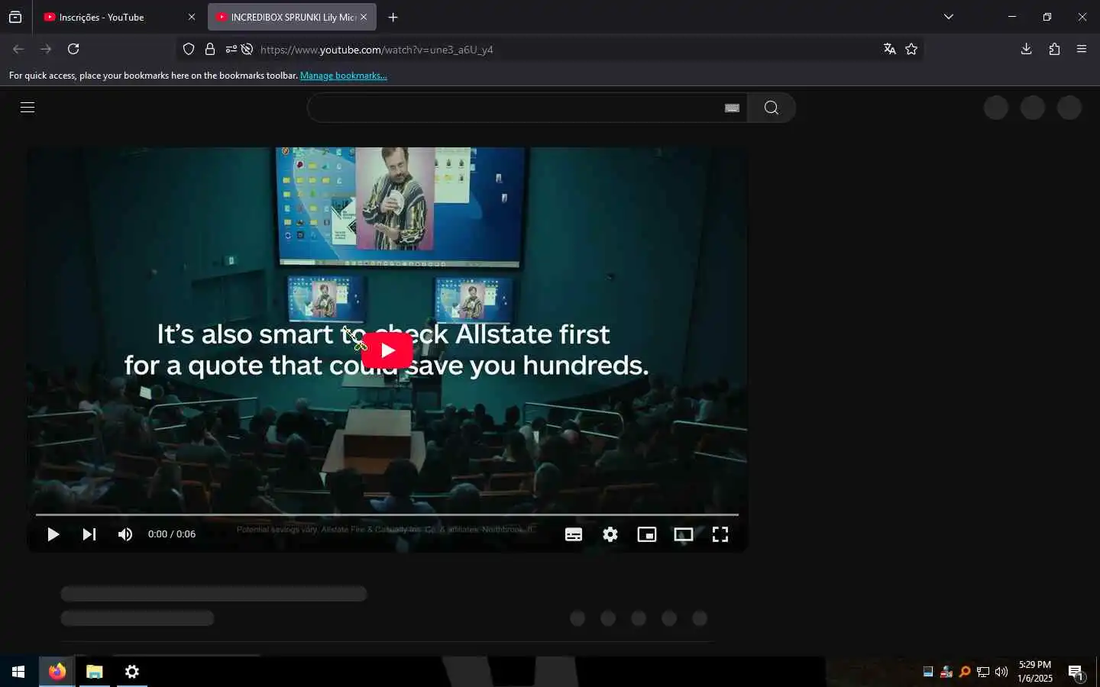
Task: Open the YouTube hamburger guide menu
Action: click(27, 108)
